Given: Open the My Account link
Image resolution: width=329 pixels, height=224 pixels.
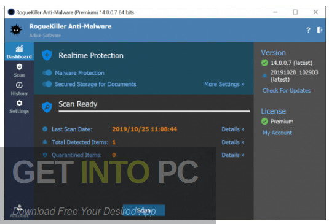Looking at the screenshot, I should pyautogui.click(x=277, y=133).
